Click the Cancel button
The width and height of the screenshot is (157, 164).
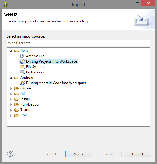coord(138,154)
